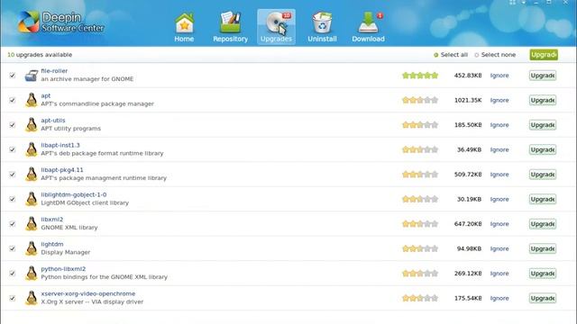The height and width of the screenshot is (324, 577).
Task: Open the lightdm package name
Action: [x=52, y=244]
